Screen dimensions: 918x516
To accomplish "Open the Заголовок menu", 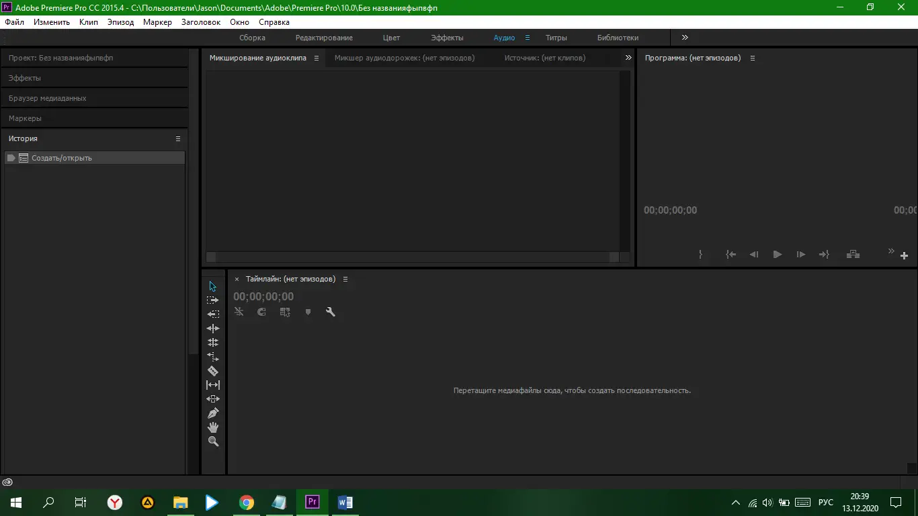I will (201, 22).
